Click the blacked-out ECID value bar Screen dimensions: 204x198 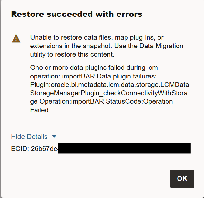coord(125,148)
